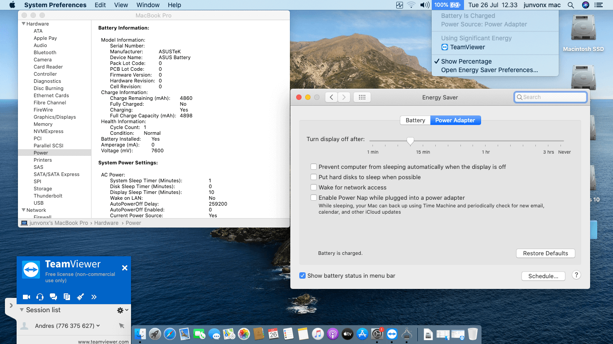Switch to the Battery tab
613x344 pixels.
pos(415,120)
